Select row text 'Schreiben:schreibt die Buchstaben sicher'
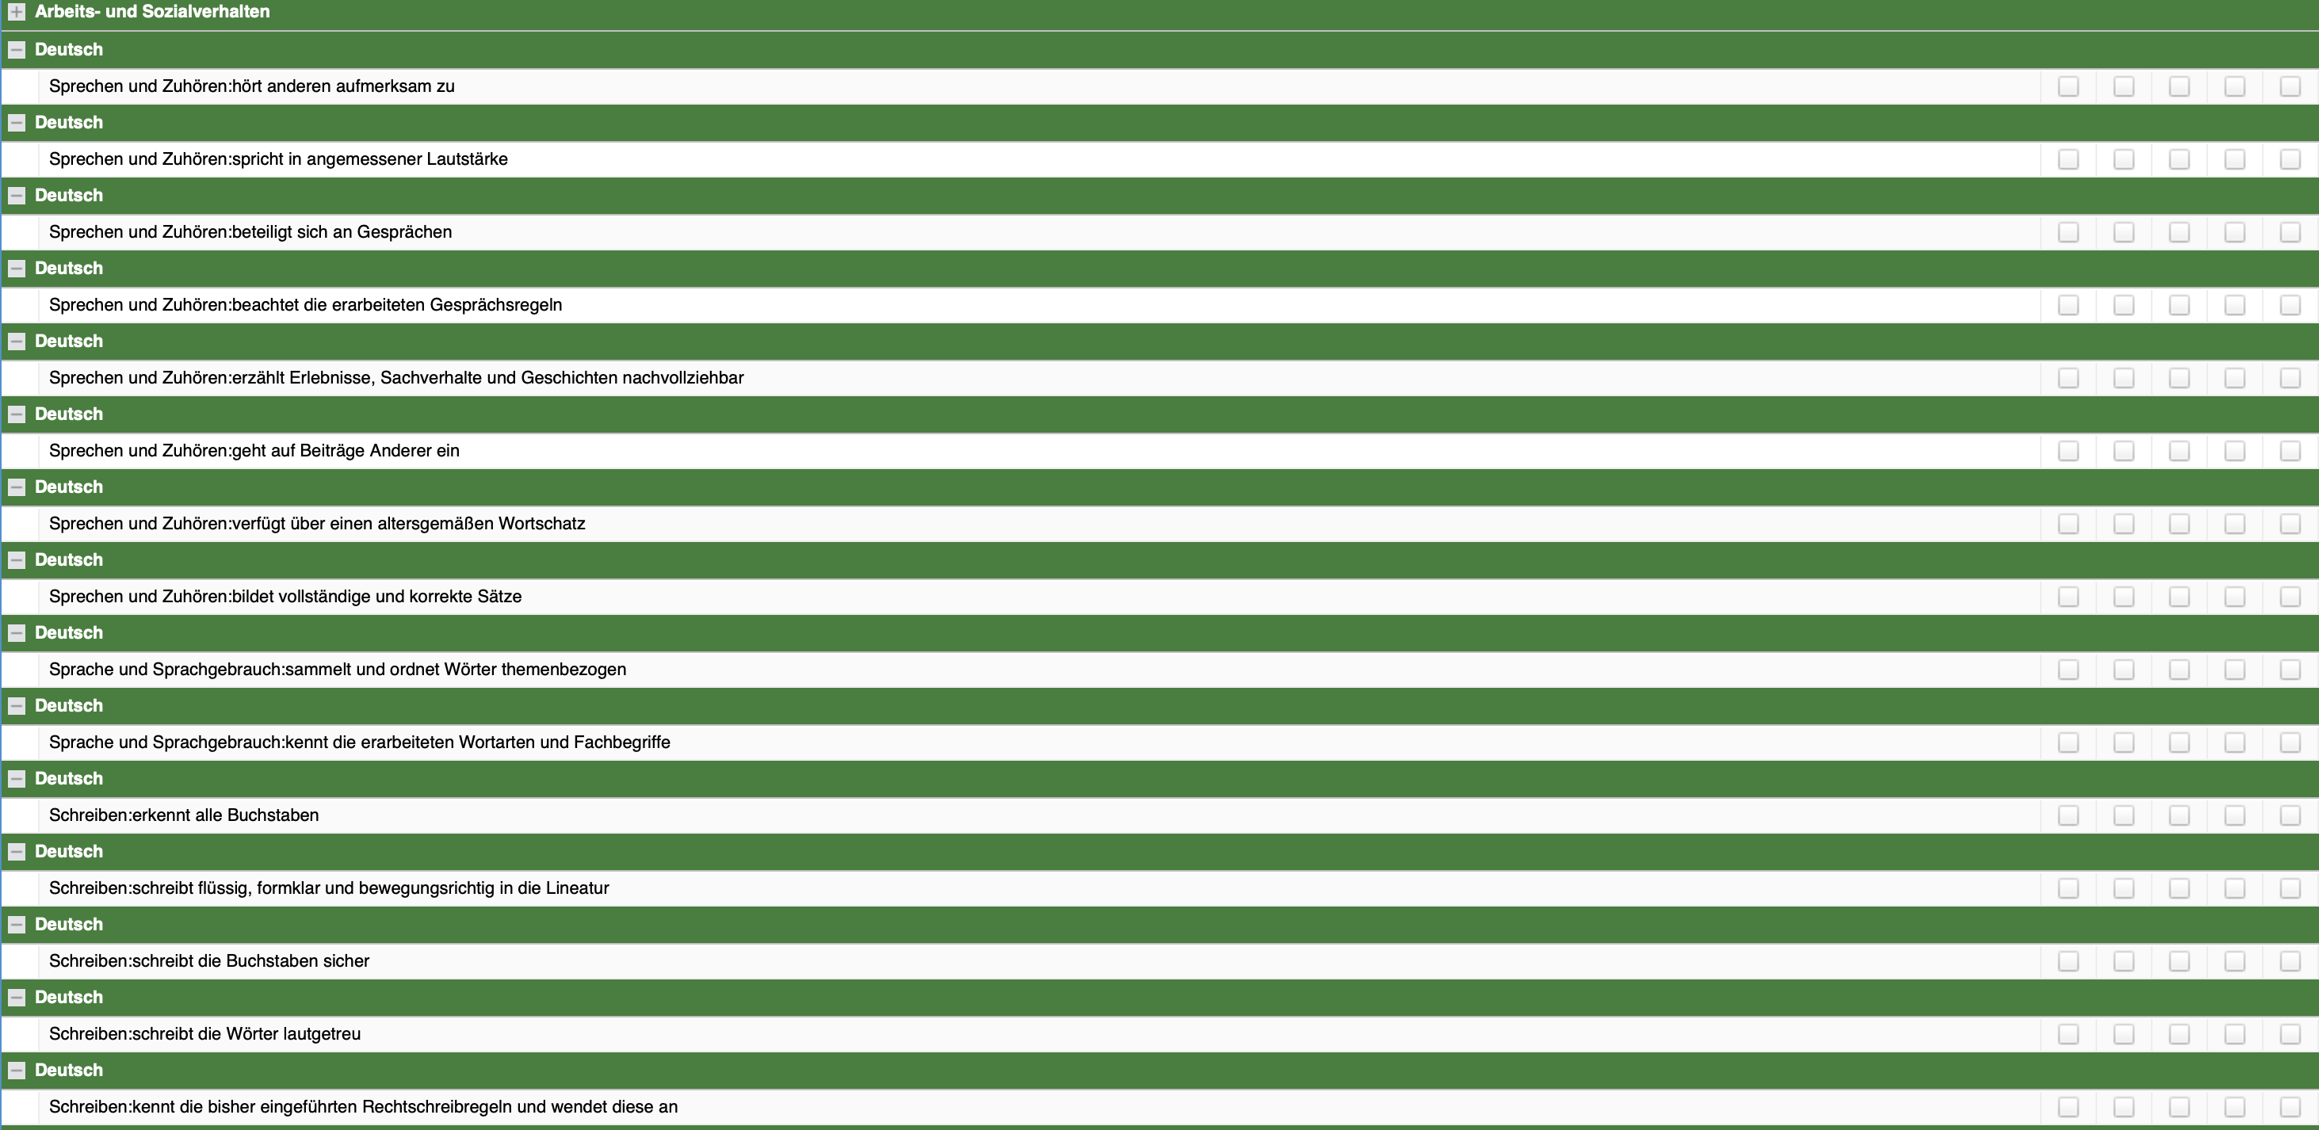Screen dimensions: 2319x1130 click(209, 962)
